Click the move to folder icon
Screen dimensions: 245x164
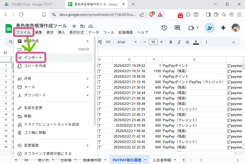[x=82, y=26]
